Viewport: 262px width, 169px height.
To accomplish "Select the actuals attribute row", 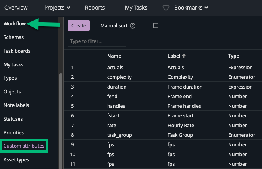I will (163, 68).
